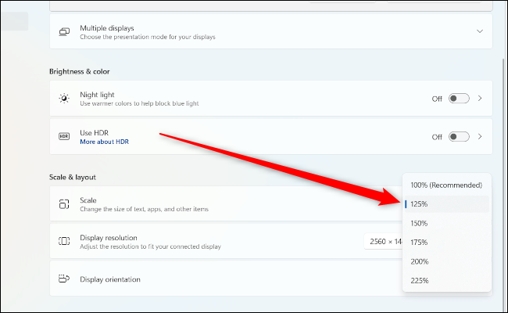
Task: Choose 125% scale option
Action: (446, 204)
